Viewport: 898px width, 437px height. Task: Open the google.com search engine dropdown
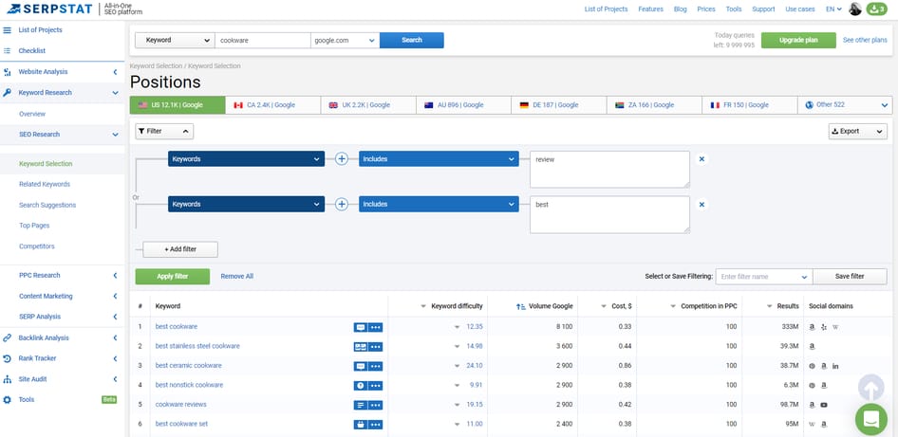pos(345,41)
